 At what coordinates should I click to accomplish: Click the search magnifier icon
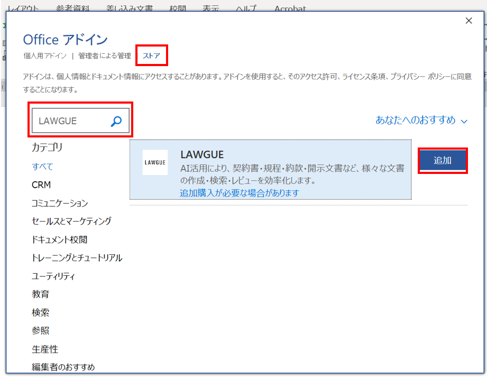point(116,121)
